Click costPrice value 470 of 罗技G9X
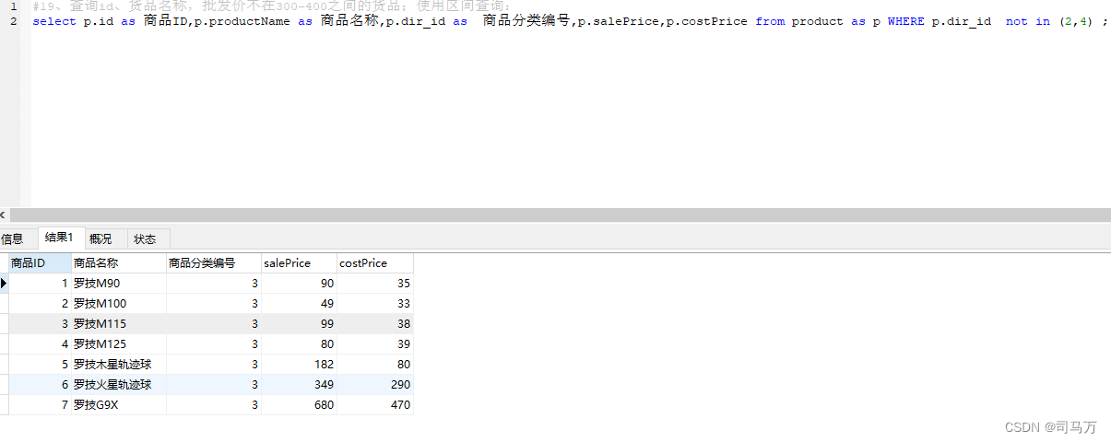This screenshot has width=1111, height=442. (375, 405)
